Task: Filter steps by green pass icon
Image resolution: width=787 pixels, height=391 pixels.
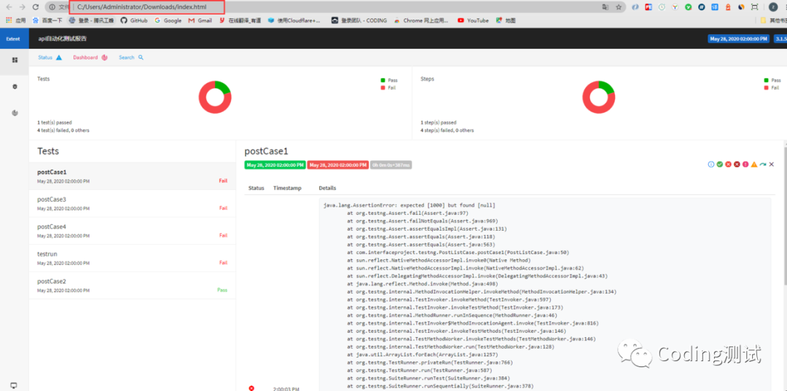Action: pyautogui.click(x=720, y=165)
